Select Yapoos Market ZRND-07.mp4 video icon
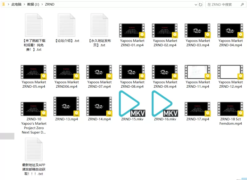Image resolution: width=247 pixels, height=180 pixels. point(99,72)
